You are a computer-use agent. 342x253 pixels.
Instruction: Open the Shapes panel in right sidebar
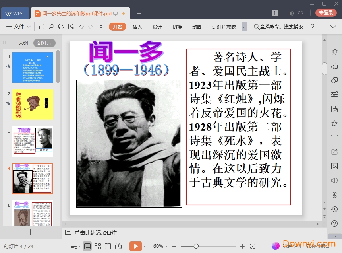pyautogui.click(x=334, y=80)
